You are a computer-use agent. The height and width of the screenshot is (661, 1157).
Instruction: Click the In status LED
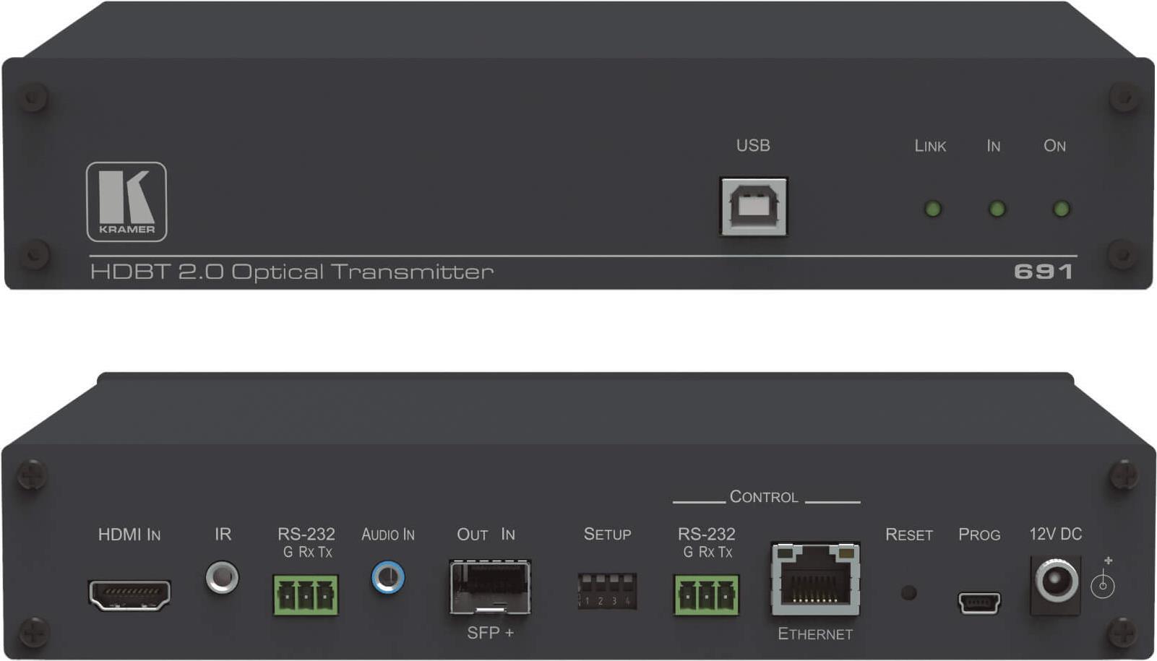coord(997,209)
